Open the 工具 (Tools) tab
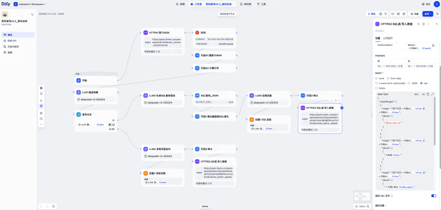441x210 pixels. pyautogui.click(x=261, y=4)
